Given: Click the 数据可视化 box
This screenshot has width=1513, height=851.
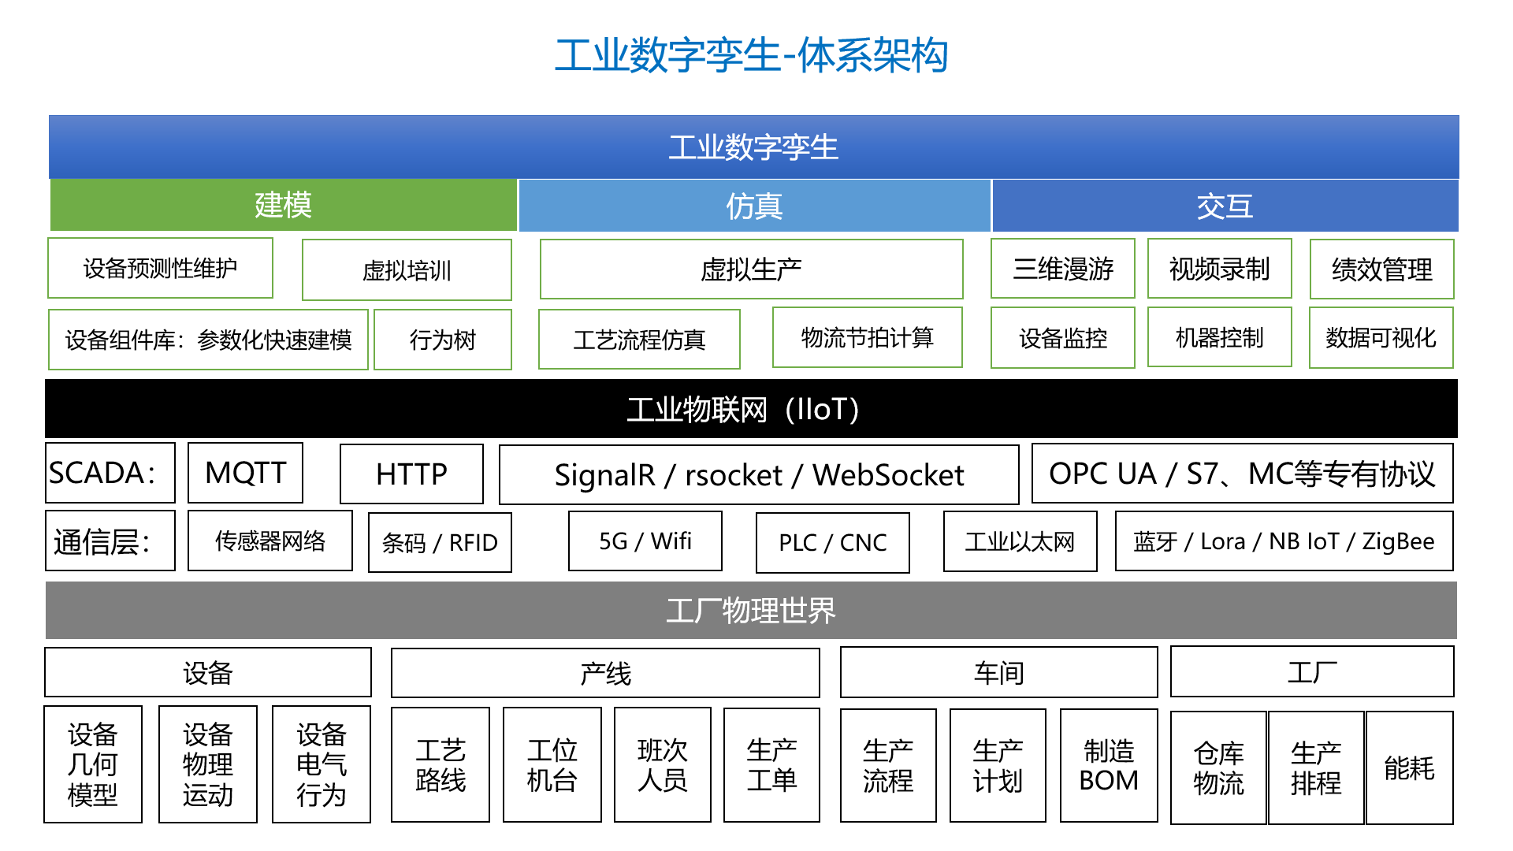Looking at the screenshot, I should point(1381,338).
